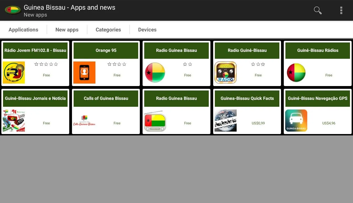Open the Devices tab
353x203 pixels.
pos(147,30)
